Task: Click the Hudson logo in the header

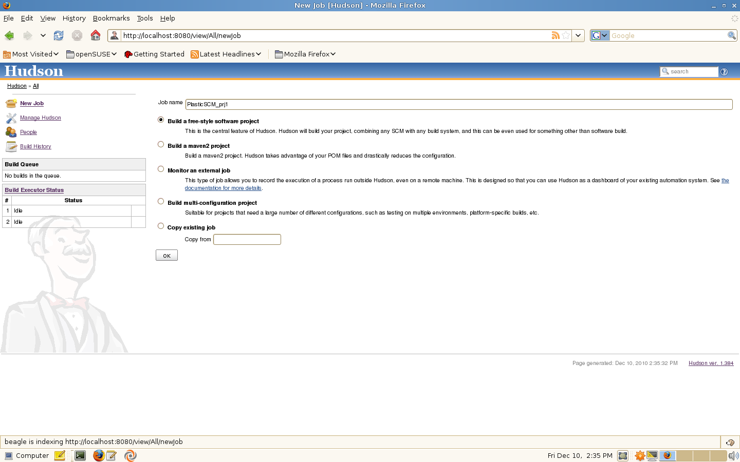Action: pos(34,71)
